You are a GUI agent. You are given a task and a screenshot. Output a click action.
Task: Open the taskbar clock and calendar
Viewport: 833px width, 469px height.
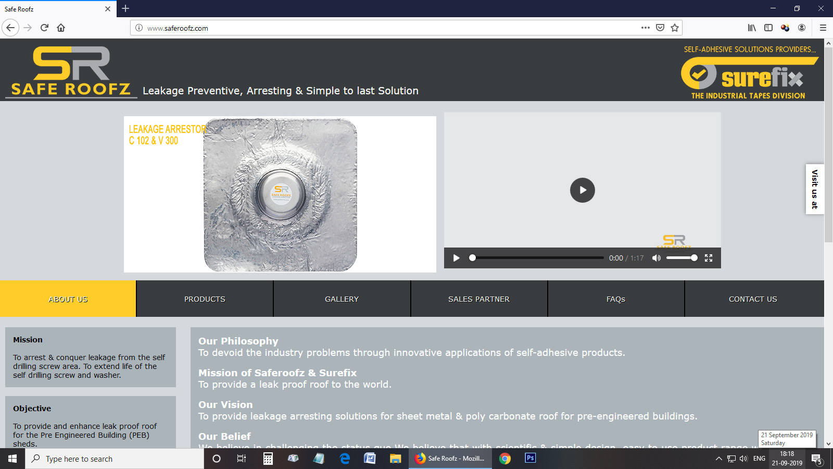(x=787, y=459)
